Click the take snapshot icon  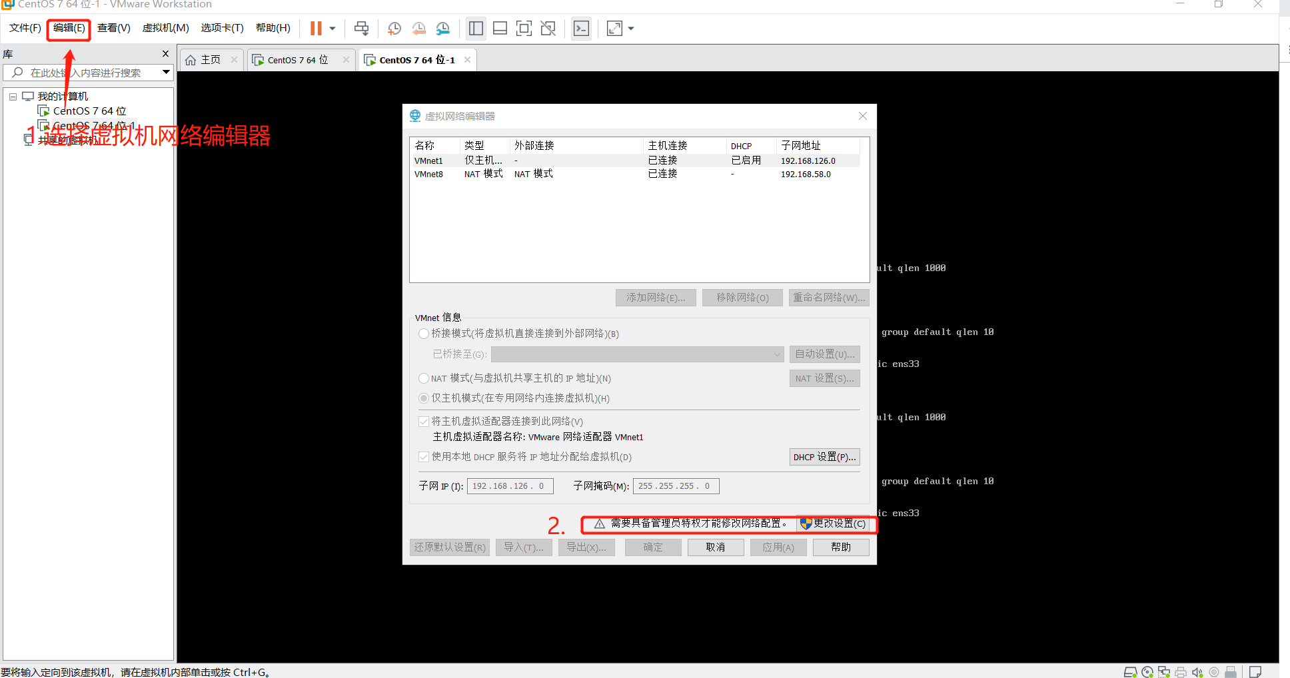(x=394, y=29)
